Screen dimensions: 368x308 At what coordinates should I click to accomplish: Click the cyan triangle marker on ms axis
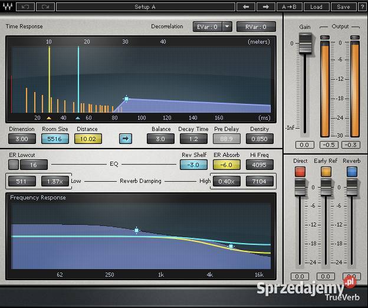click(x=78, y=118)
